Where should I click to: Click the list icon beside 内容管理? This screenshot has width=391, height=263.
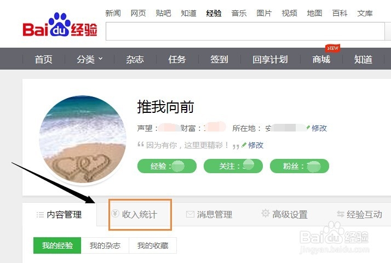(40, 215)
